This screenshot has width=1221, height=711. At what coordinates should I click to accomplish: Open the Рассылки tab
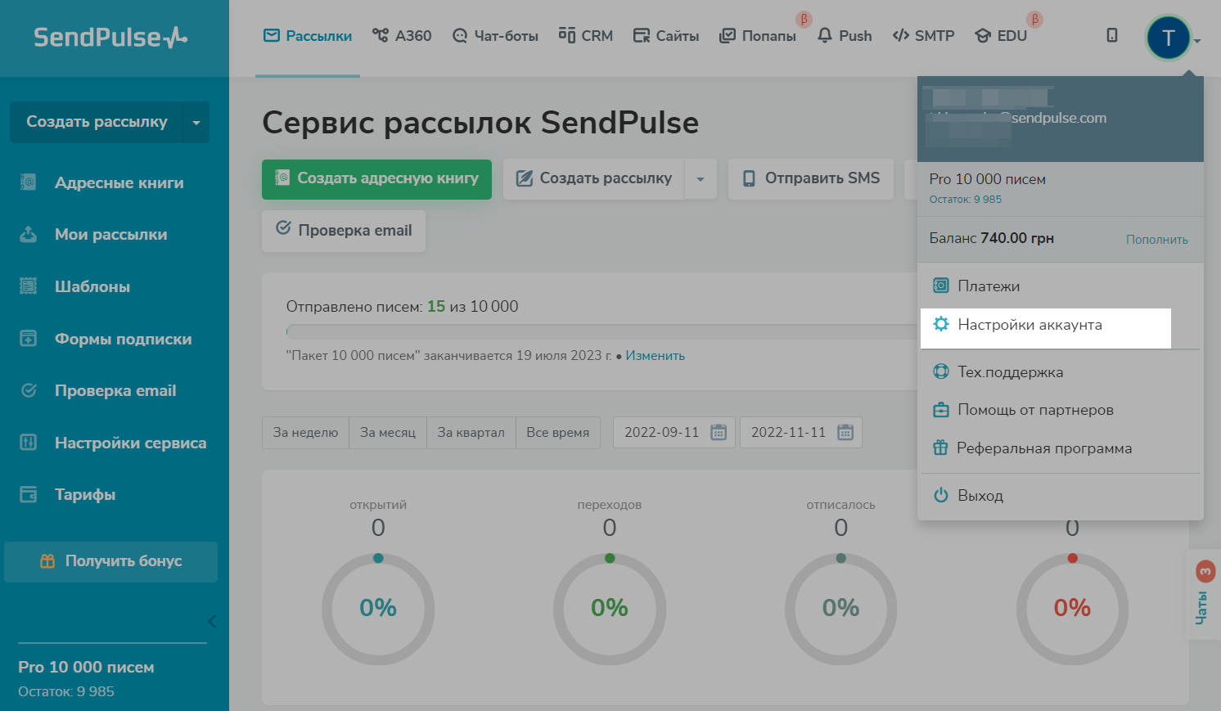coord(308,36)
